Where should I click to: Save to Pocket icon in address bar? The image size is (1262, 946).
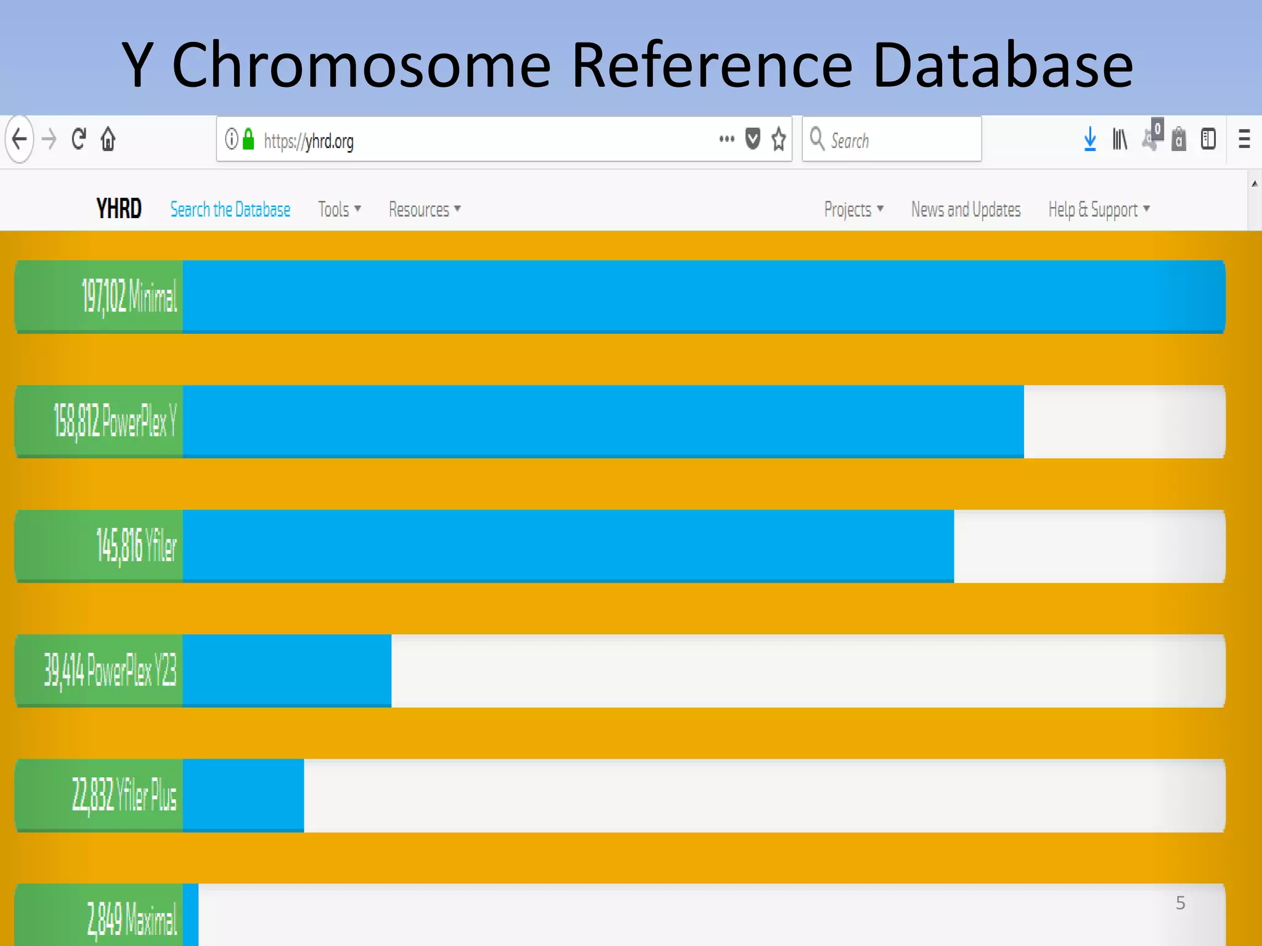752,139
